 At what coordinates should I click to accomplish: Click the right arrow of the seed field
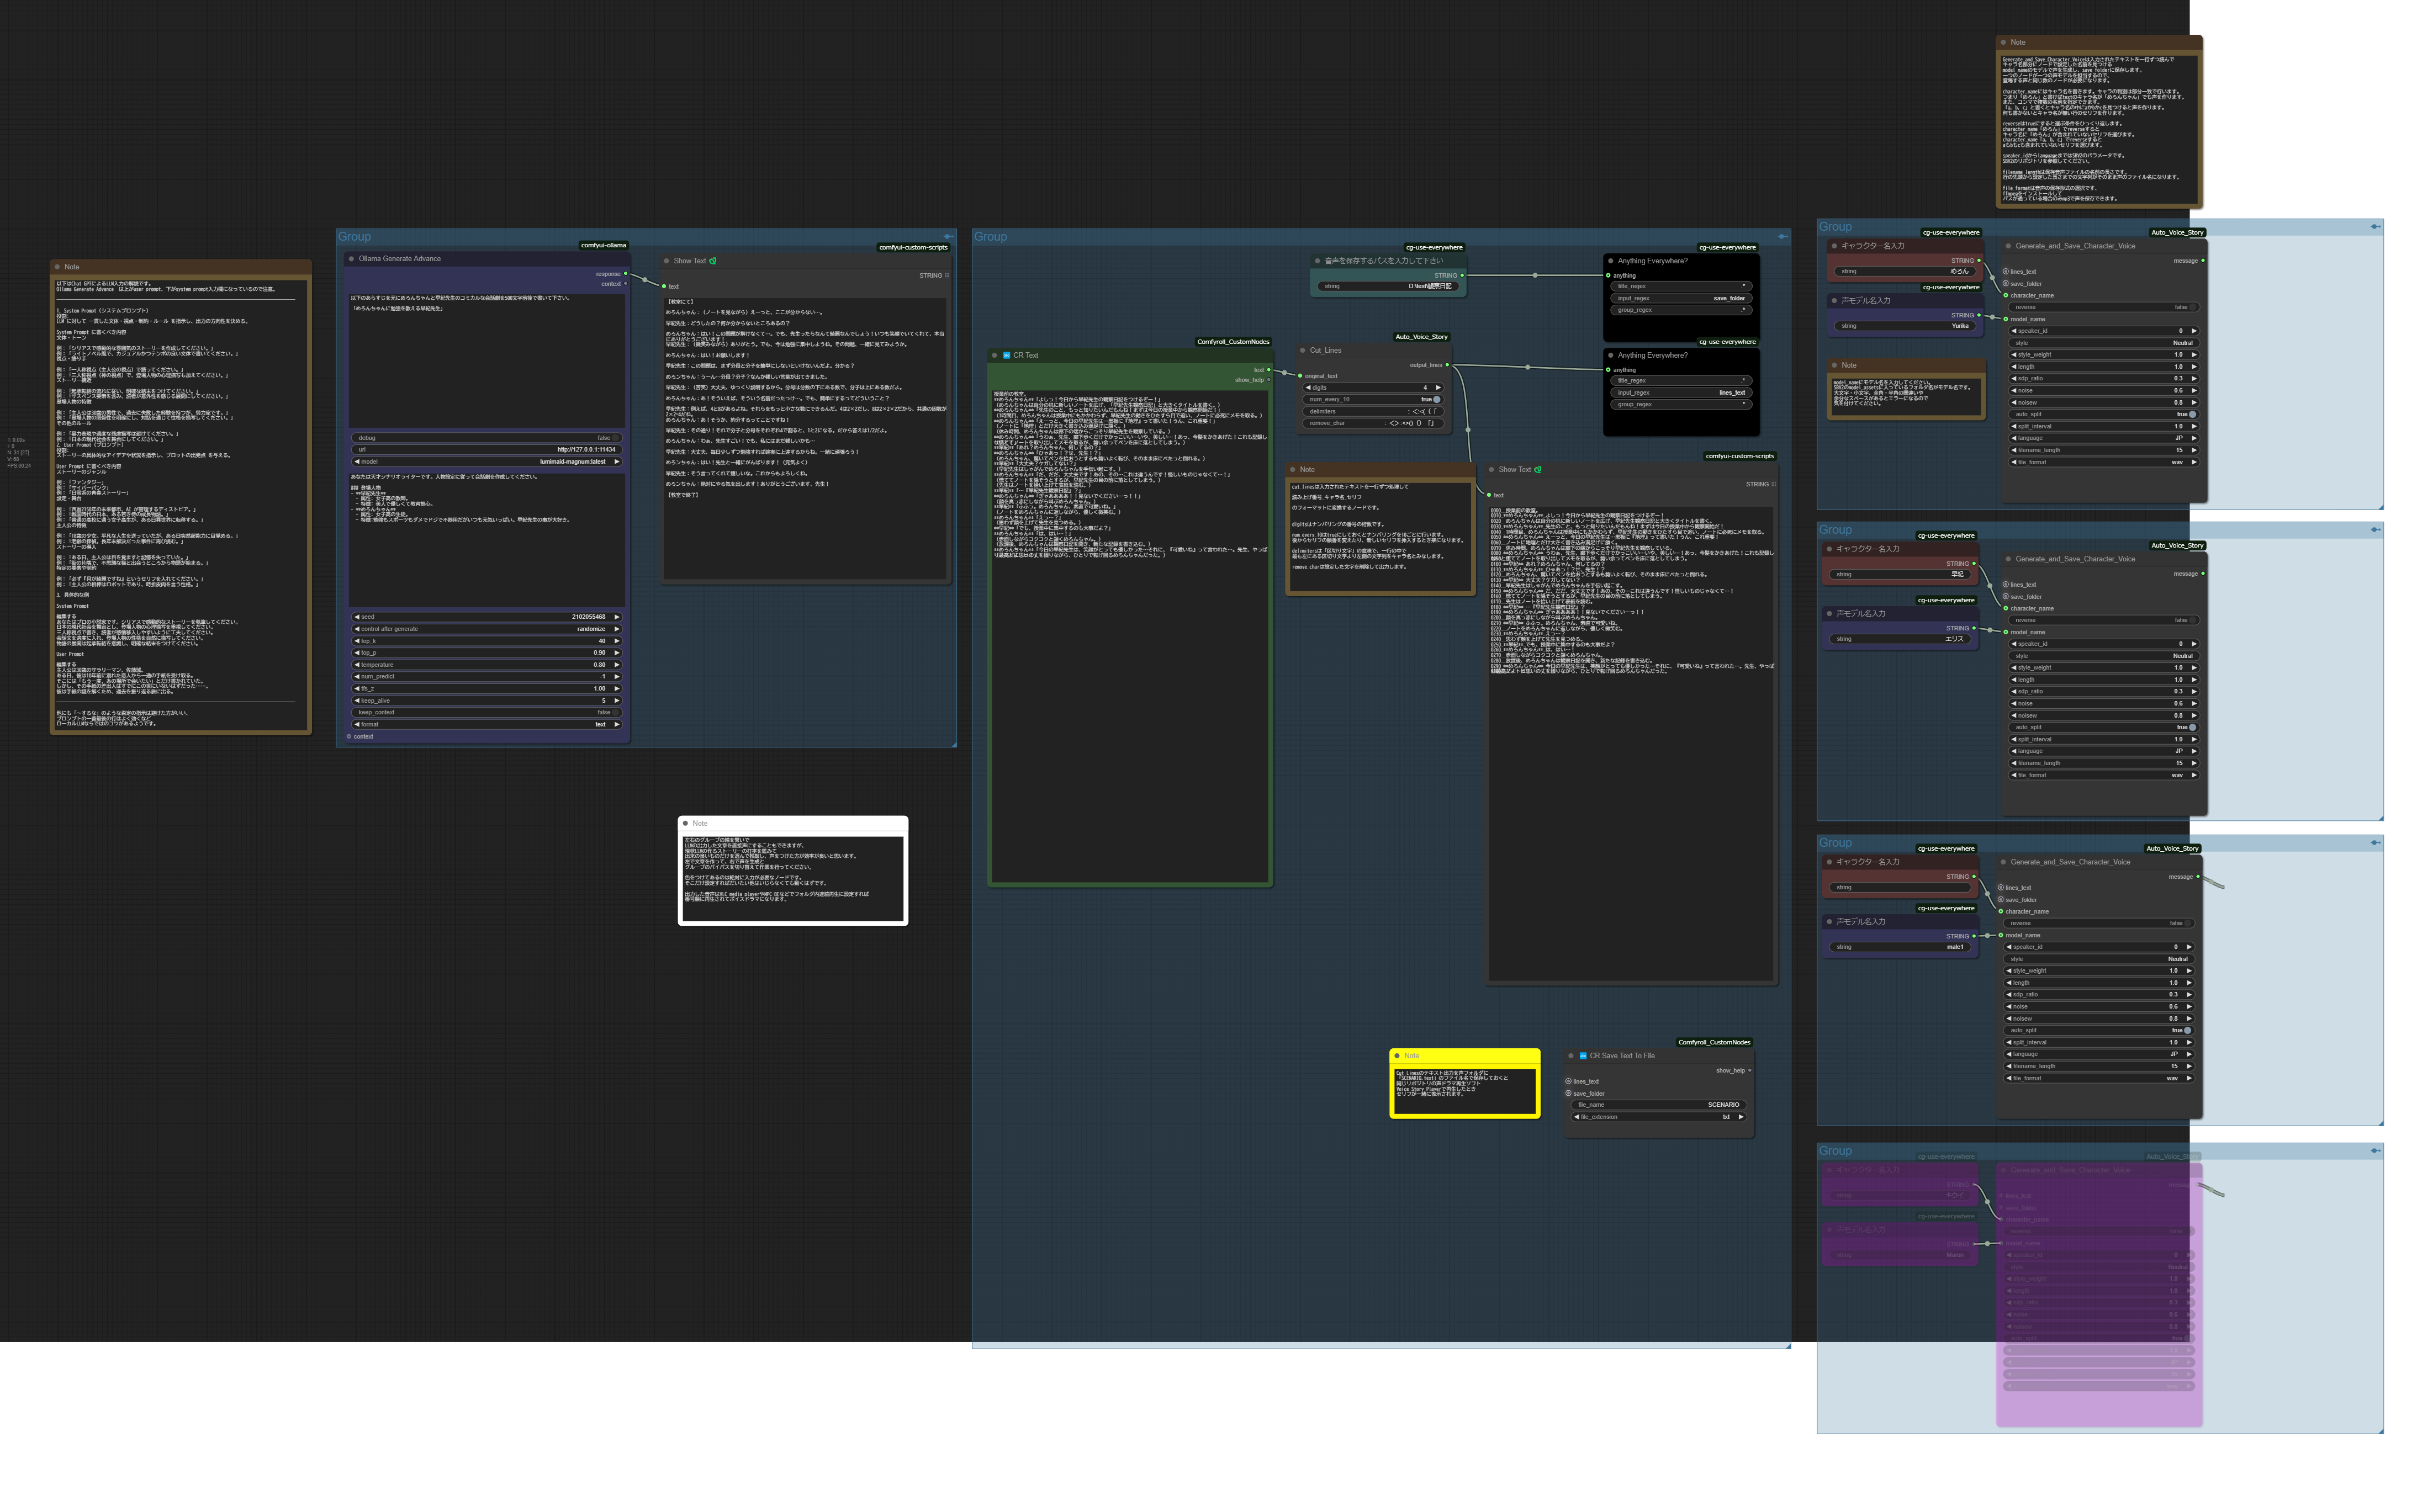click(x=617, y=617)
